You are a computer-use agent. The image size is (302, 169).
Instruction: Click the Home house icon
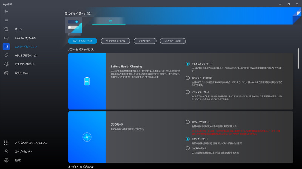coord(6,29)
